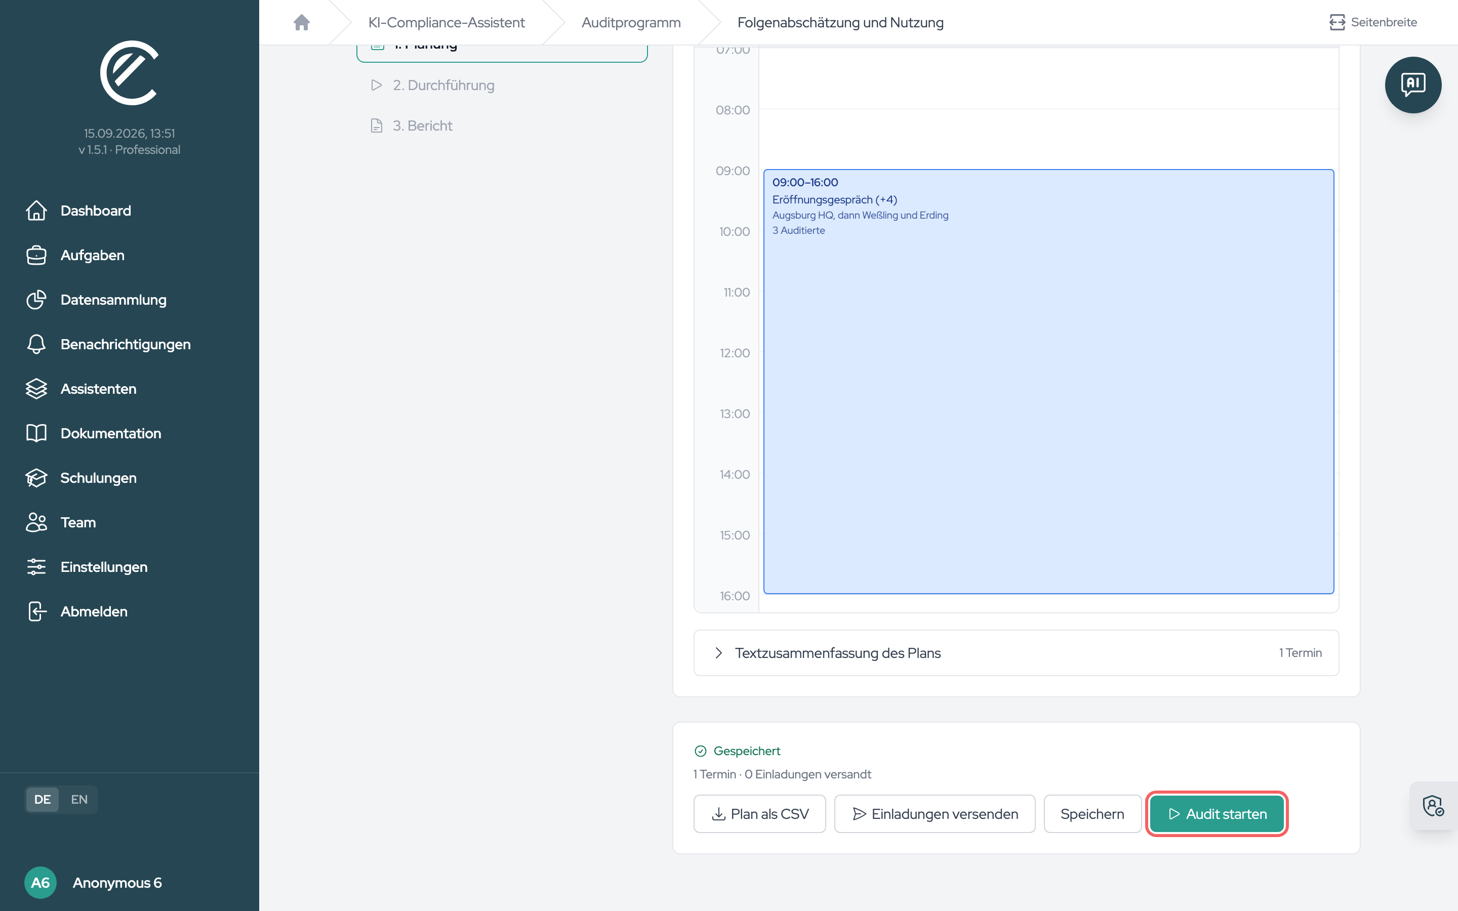Image resolution: width=1458 pixels, height=911 pixels.
Task: Download Plan als CSV
Action: coord(759,814)
